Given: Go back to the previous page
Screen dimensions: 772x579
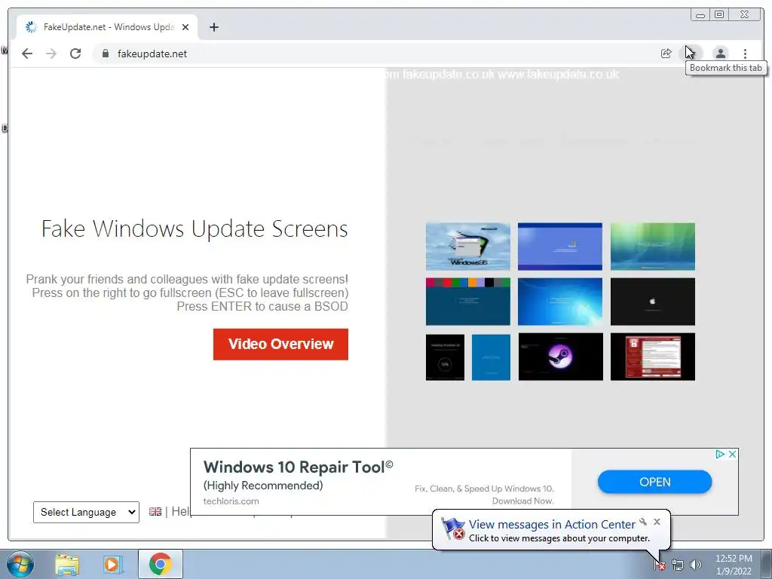Looking at the screenshot, I should tap(27, 54).
